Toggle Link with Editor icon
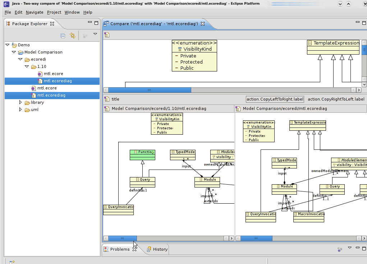The image size is (367, 264). 73,36
